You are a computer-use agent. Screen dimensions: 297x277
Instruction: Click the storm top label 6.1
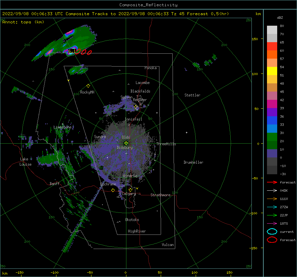click(x=72, y=51)
